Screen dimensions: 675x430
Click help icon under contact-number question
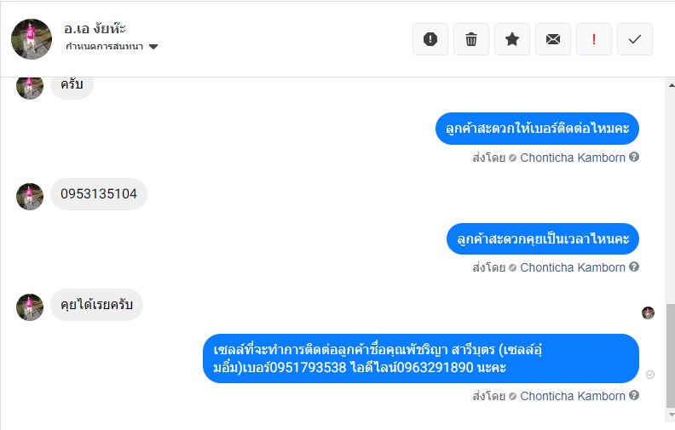coord(634,158)
